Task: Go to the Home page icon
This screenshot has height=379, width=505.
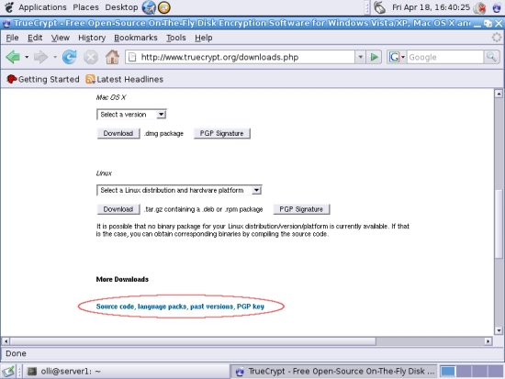Action: click(x=112, y=57)
